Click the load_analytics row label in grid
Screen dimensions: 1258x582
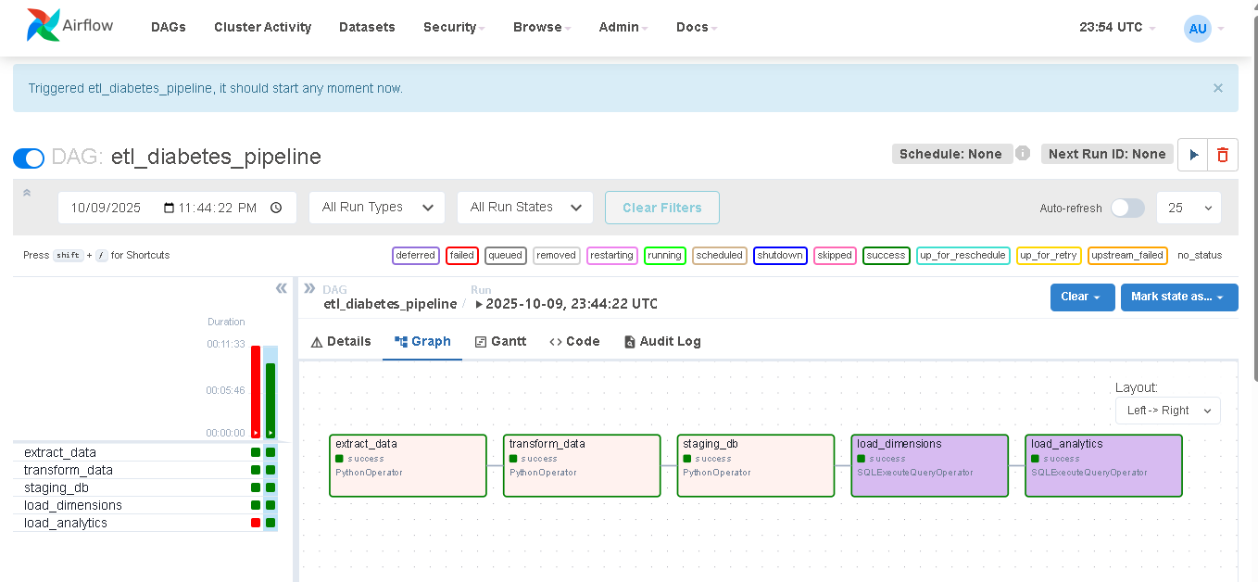click(66, 523)
